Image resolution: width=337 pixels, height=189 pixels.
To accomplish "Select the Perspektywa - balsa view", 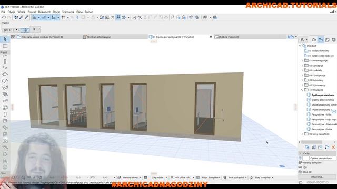I will point(322,129).
